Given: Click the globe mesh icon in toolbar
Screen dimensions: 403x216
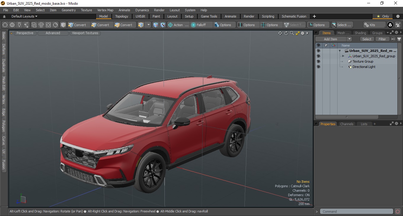Looking at the screenshot, I should (x=12, y=25).
